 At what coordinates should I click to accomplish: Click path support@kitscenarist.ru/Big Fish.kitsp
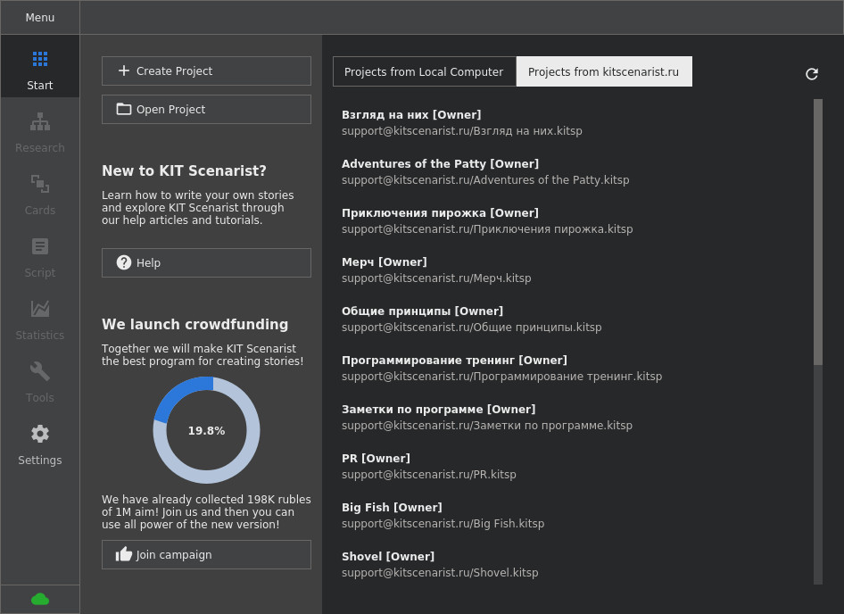pos(443,524)
